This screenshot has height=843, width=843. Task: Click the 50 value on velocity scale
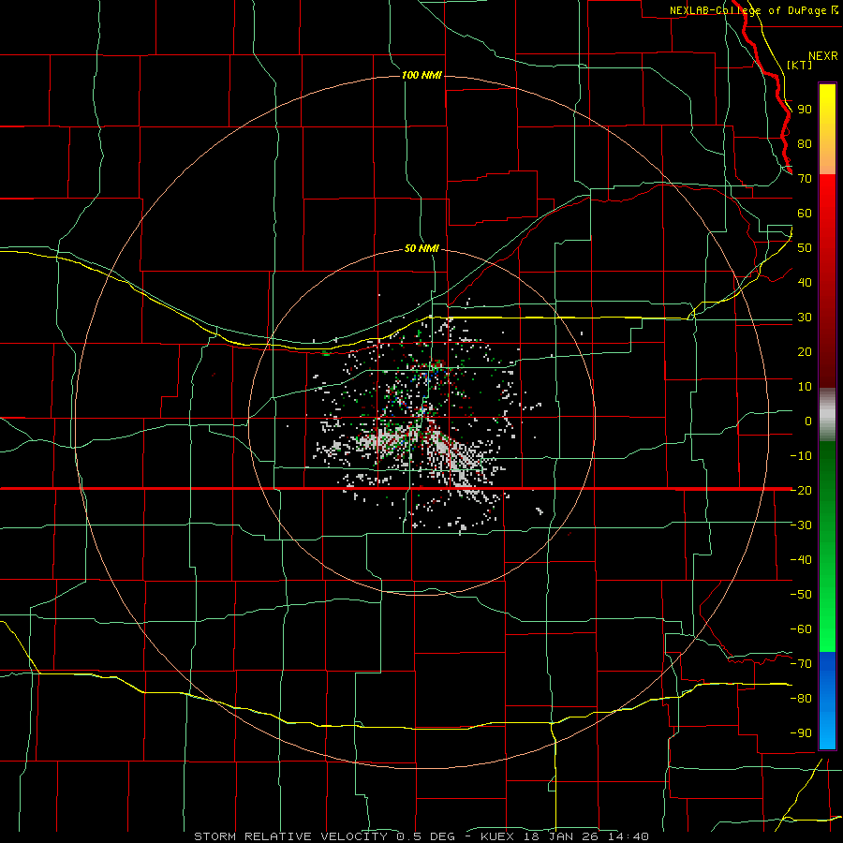(805, 248)
